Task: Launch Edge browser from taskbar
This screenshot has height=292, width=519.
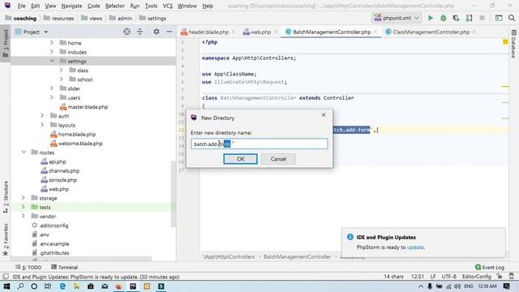Action: point(62,286)
